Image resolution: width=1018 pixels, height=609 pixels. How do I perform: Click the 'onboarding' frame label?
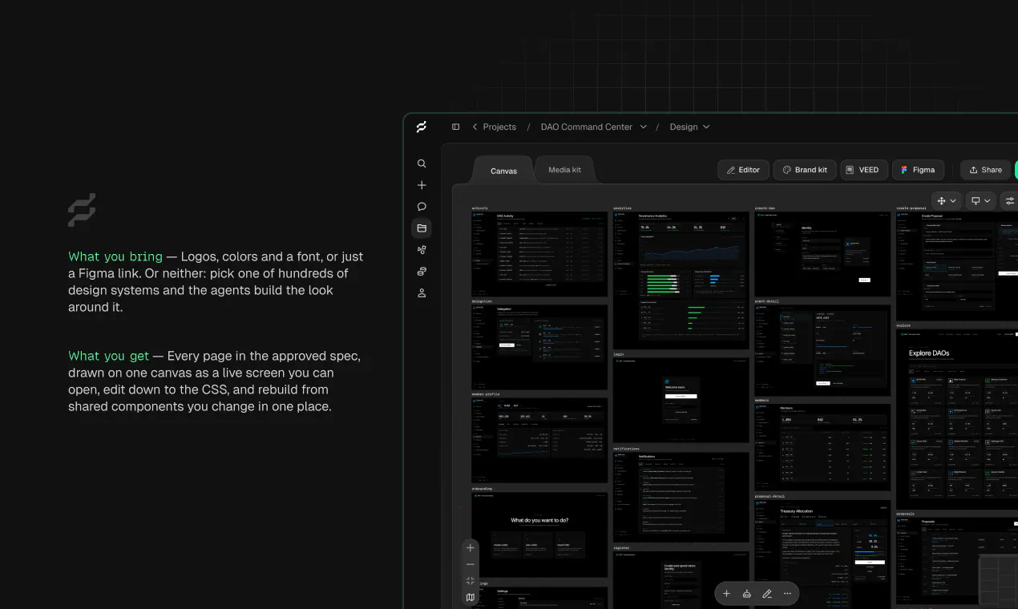click(482, 487)
